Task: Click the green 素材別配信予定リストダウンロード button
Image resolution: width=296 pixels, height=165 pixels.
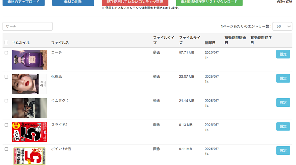Action: [209, 2]
